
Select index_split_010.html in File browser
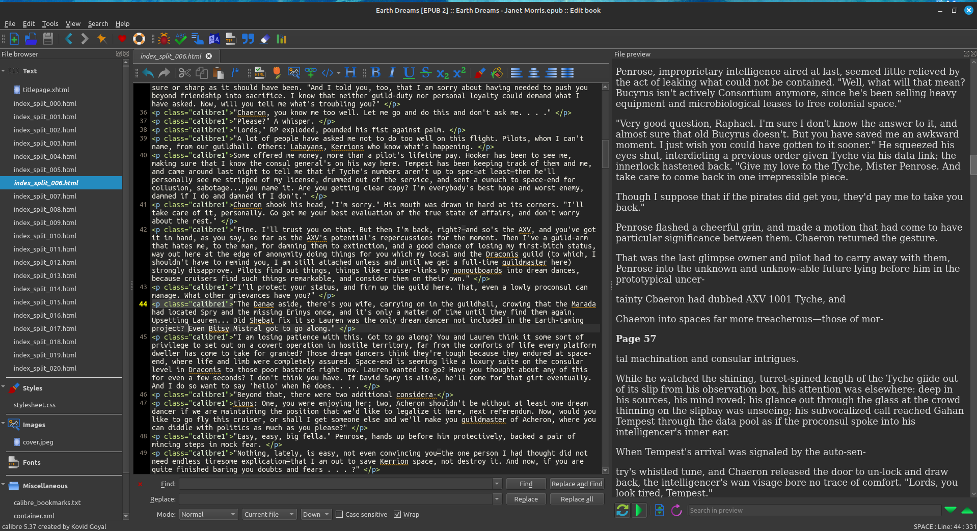(45, 236)
